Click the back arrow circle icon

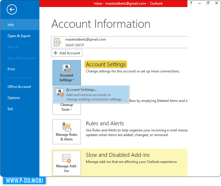(x=12, y=10)
